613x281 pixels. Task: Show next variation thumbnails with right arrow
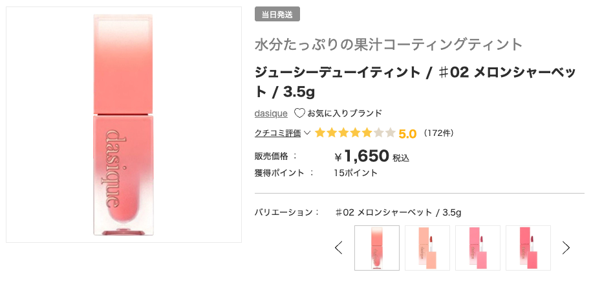[x=566, y=247]
